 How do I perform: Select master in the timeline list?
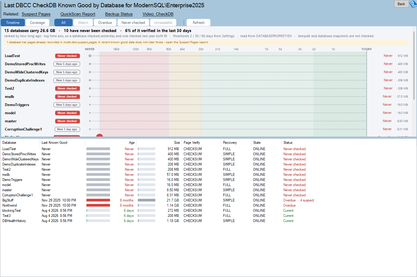click(x=11, y=121)
